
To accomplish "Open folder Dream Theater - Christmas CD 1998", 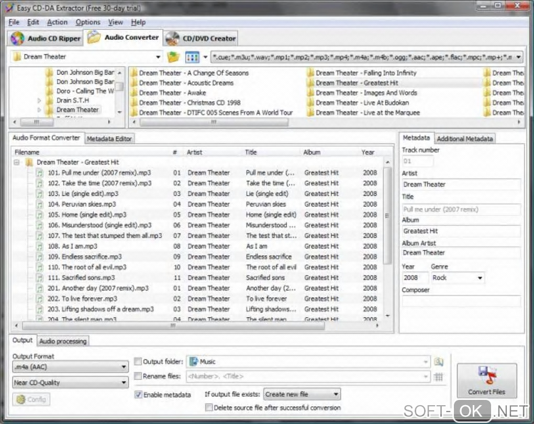I will point(185,103).
